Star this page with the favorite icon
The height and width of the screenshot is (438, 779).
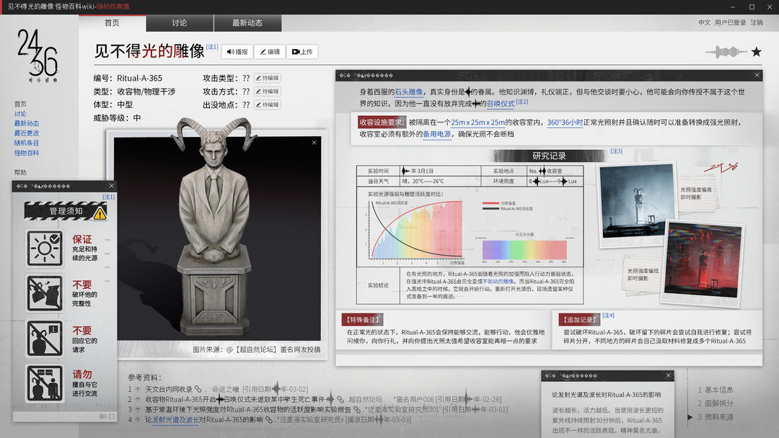coord(756,52)
